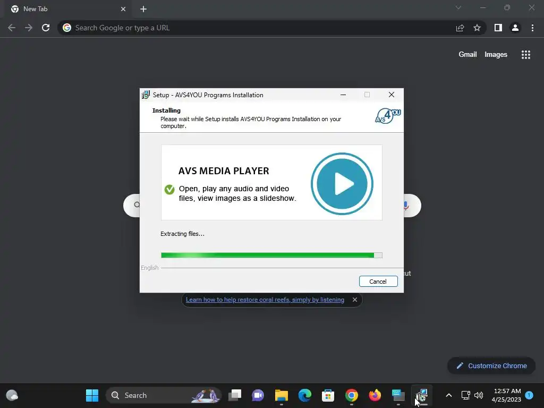The height and width of the screenshot is (408, 544).
Task: Toggle the Chrome side panel
Action: 498,28
